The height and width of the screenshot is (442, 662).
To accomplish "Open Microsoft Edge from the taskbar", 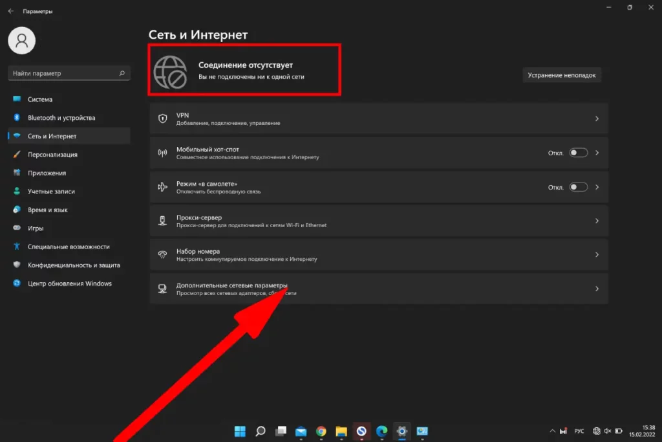I will coord(381,431).
